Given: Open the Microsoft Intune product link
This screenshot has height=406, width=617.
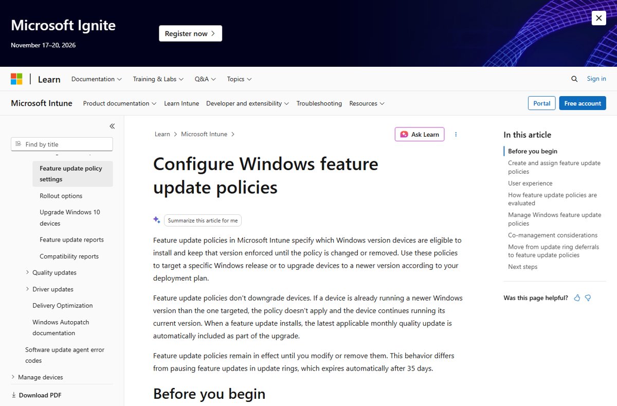Looking at the screenshot, I should coord(42,103).
